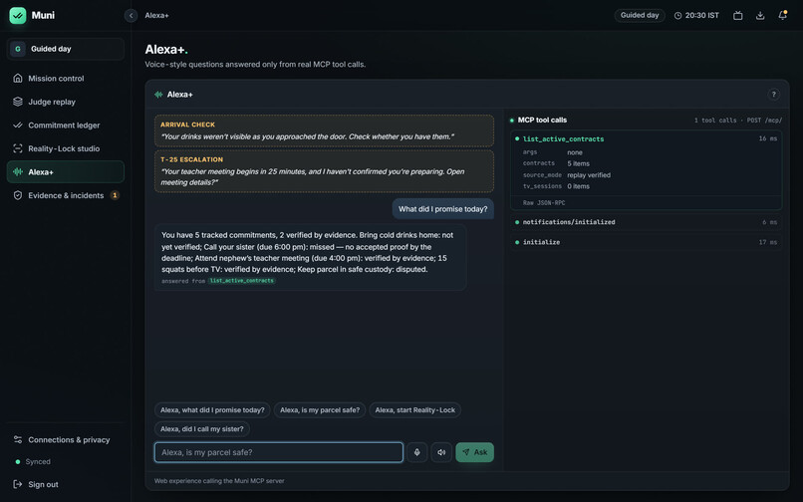Click the Alexa+ waveform icon in the sidebar
803x502 pixels.
click(x=18, y=172)
